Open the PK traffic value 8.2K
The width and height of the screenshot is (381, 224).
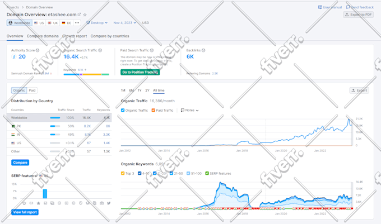coord(87,126)
